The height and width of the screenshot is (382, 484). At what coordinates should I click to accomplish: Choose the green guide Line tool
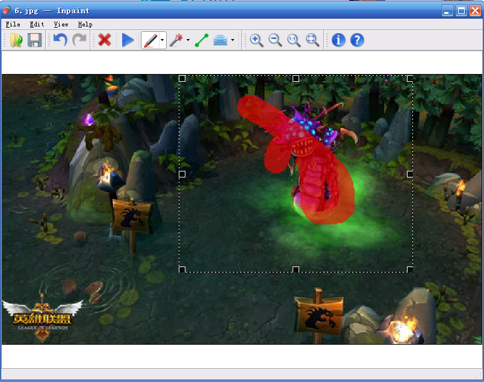click(x=202, y=40)
